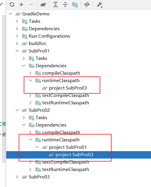This screenshot has height=187, width=151.
Task: Click the Collapse All toolbar icon
Action: click(65, 4)
